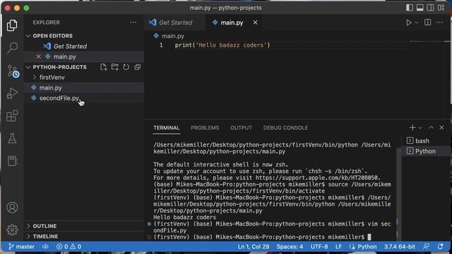Open the Run and Debug view
This screenshot has width=452, height=254.
(12, 93)
